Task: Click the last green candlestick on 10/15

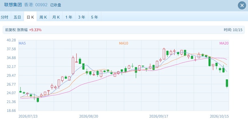Action: point(227,83)
